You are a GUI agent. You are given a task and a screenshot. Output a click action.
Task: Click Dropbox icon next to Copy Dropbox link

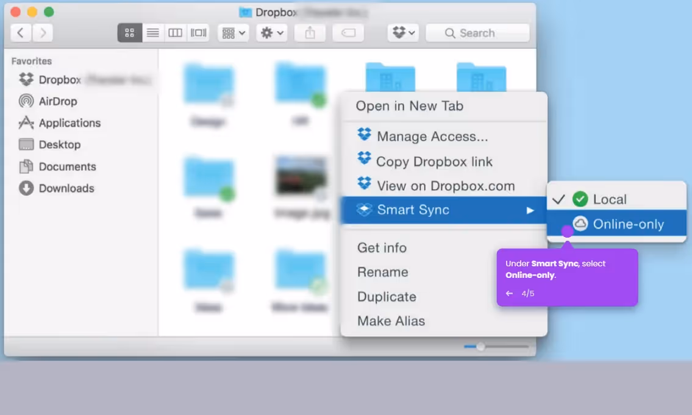[364, 158]
